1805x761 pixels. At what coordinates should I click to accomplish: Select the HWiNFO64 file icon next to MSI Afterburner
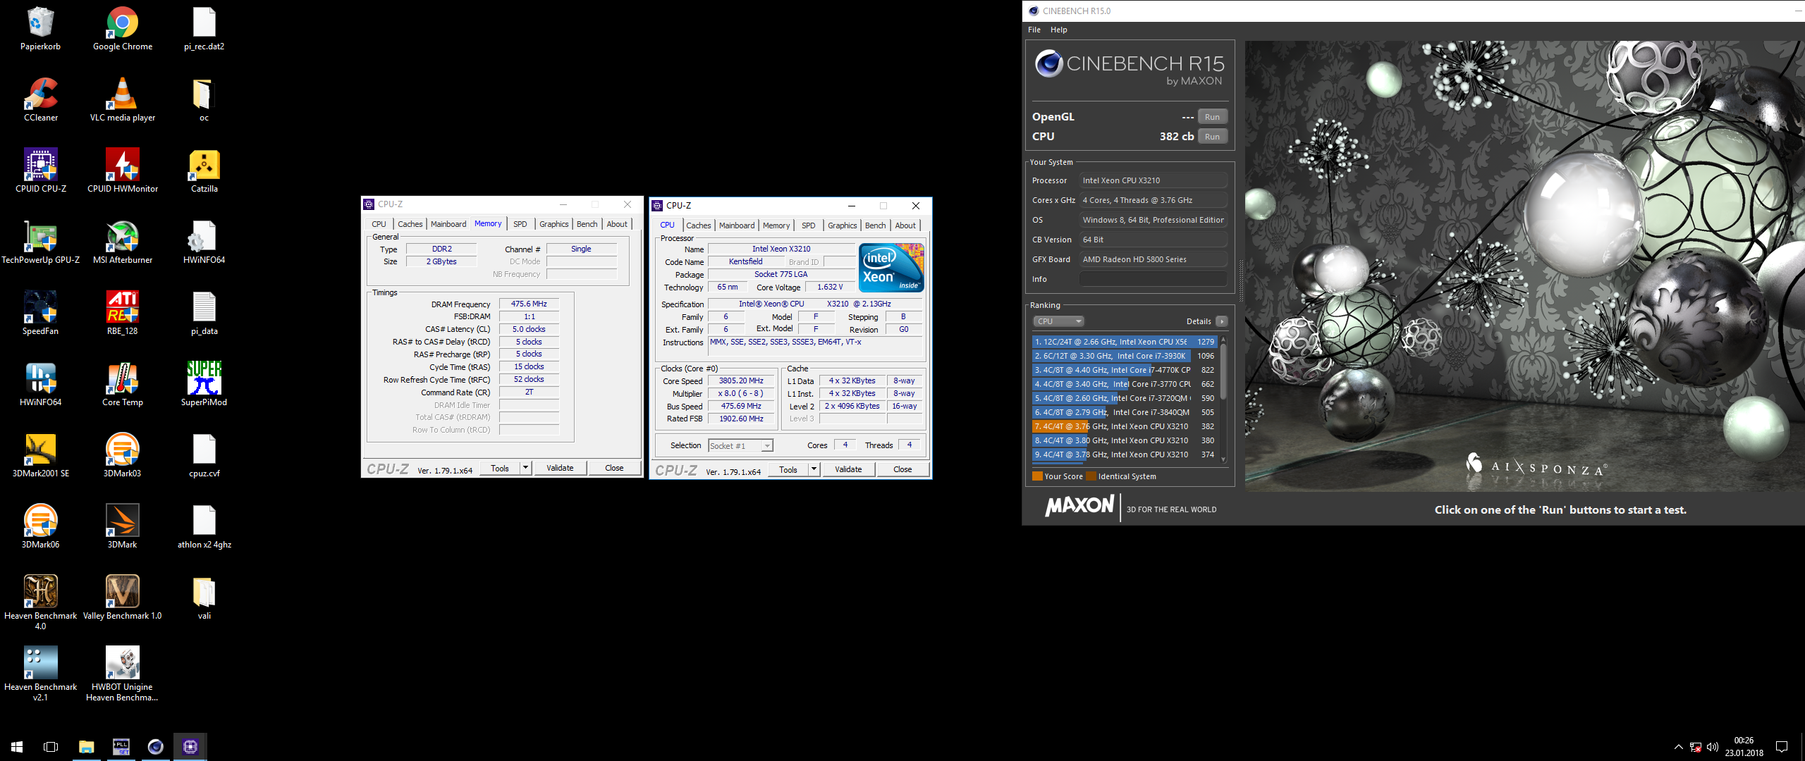tap(204, 242)
